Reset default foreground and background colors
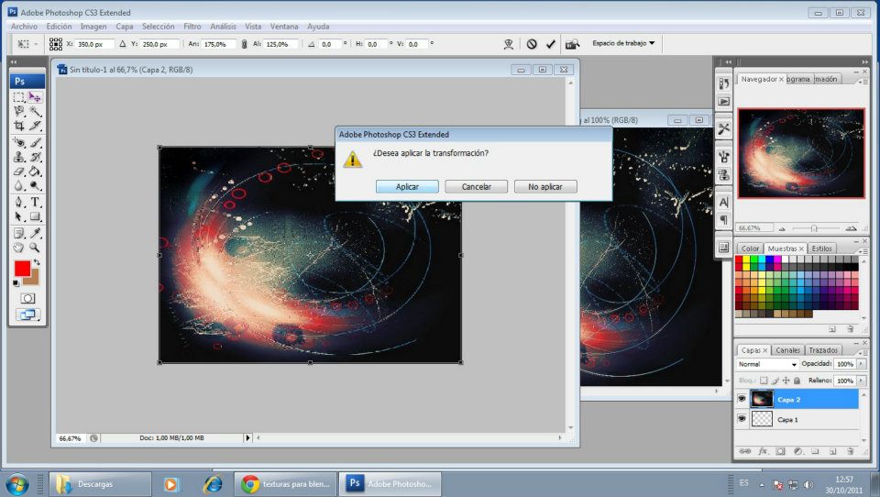The width and height of the screenshot is (880, 497). [16, 283]
